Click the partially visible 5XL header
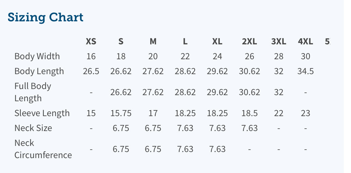The width and height of the screenshot is (351, 173). (x=328, y=41)
